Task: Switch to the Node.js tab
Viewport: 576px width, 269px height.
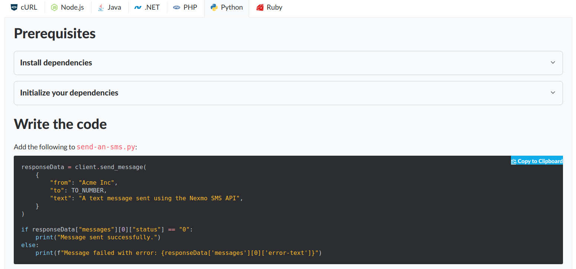Action: pos(68,7)
